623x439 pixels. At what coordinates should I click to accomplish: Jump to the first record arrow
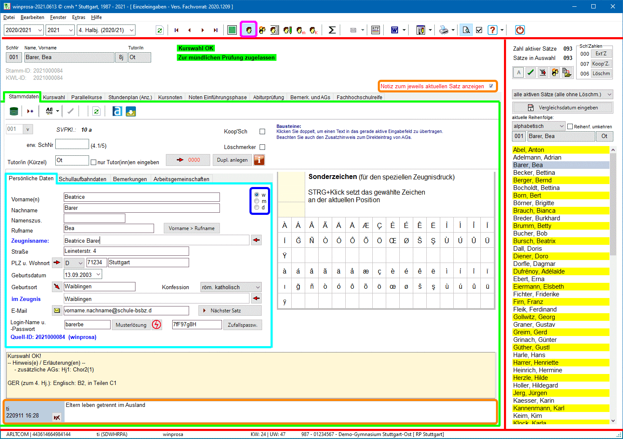tap(176, 30)
